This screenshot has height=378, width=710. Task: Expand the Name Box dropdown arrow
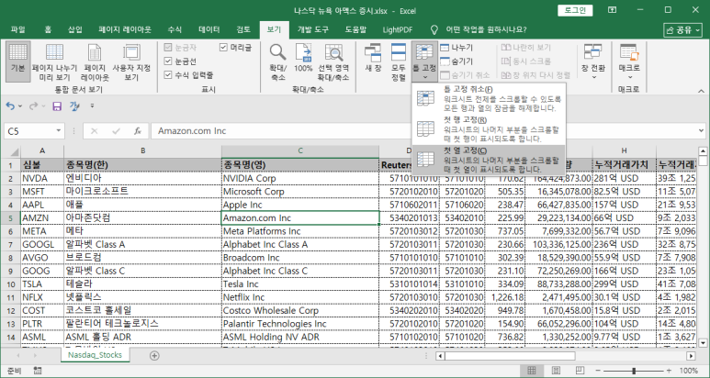(59, 131)
